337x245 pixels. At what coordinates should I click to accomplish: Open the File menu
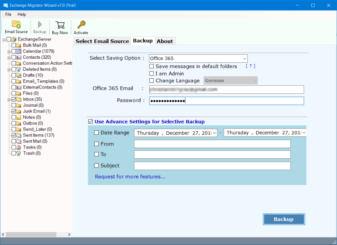8,14
